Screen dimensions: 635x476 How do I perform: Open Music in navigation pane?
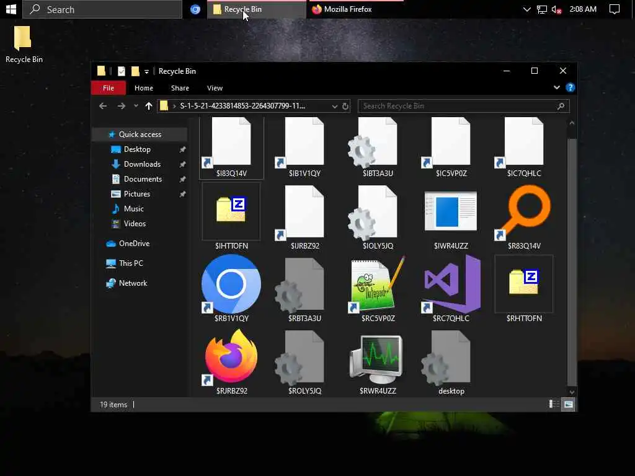134,209
